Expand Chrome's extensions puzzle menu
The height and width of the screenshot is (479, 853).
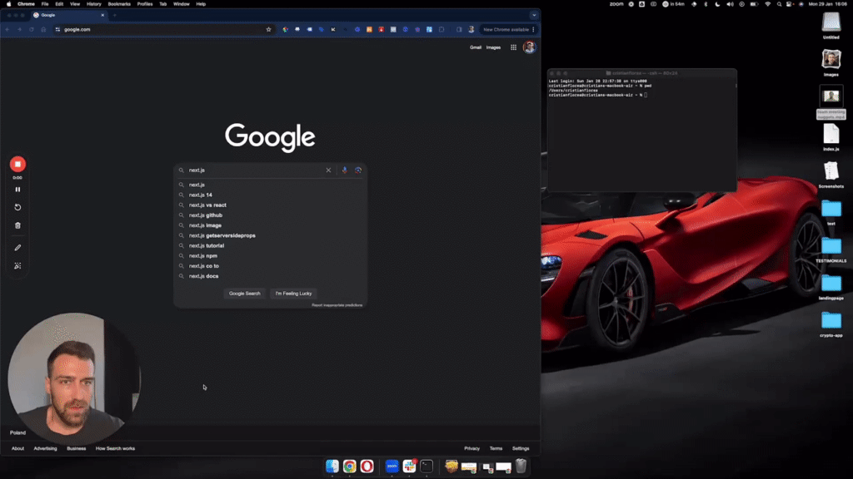pos(442,29)
